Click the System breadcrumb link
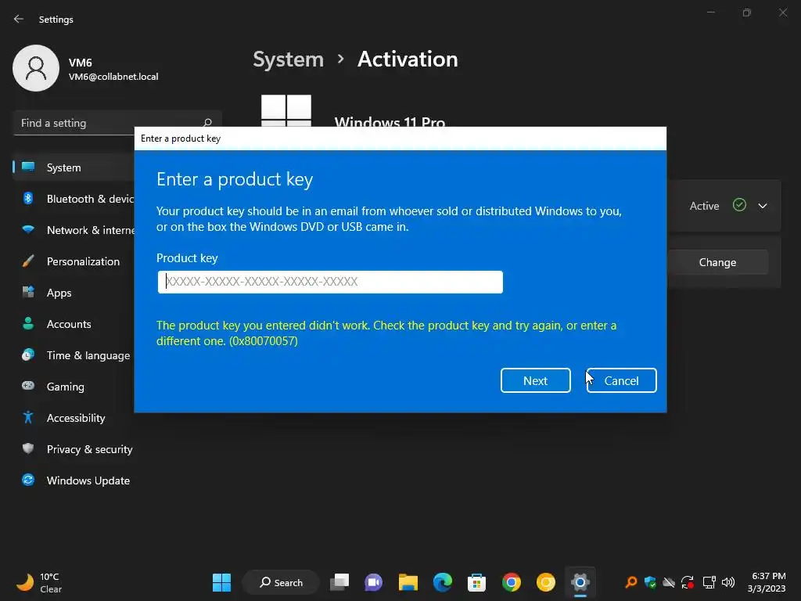This screenshot has width=801, height=601. click(x=288, y=59)
